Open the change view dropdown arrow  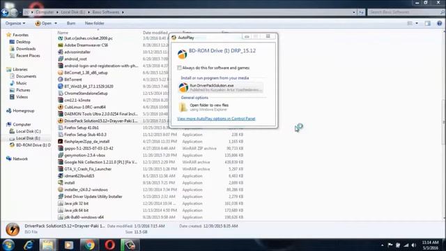pos(417,23)
